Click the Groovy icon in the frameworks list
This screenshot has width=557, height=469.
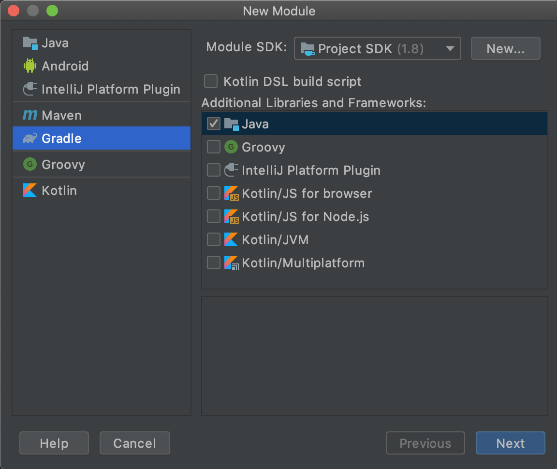click(x=231, y=147)
